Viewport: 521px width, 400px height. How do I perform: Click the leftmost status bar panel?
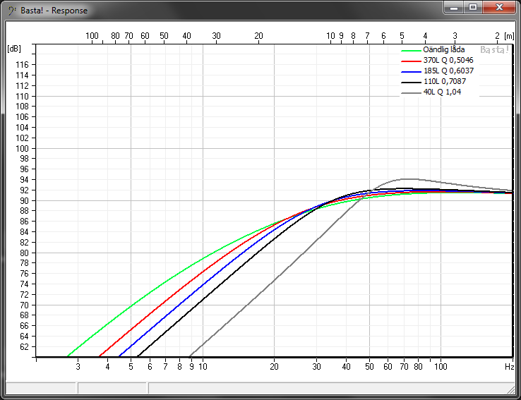(40, 388)
